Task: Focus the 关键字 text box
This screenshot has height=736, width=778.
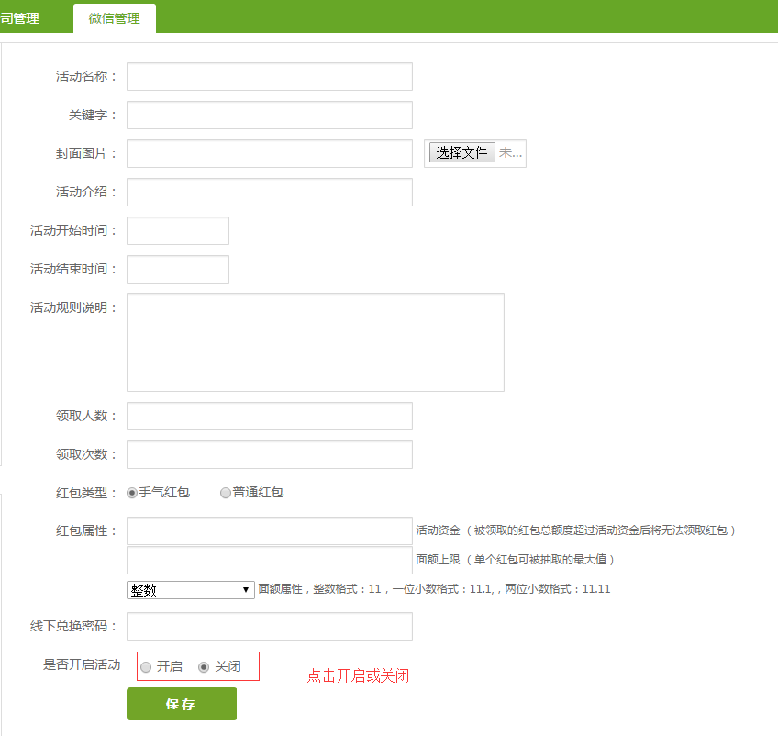Action: [269, 116]
